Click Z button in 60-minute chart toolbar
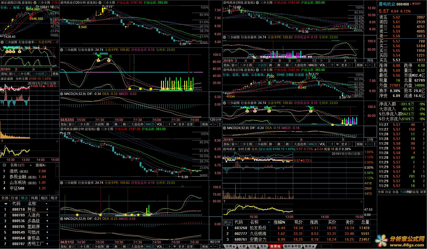The height and width of the screenshot is (249, 427). (x=220, y=246)
